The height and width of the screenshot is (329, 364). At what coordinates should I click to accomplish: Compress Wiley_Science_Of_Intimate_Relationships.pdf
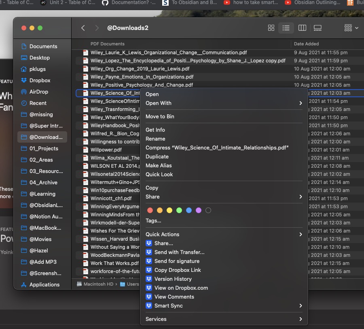point(224,147)
